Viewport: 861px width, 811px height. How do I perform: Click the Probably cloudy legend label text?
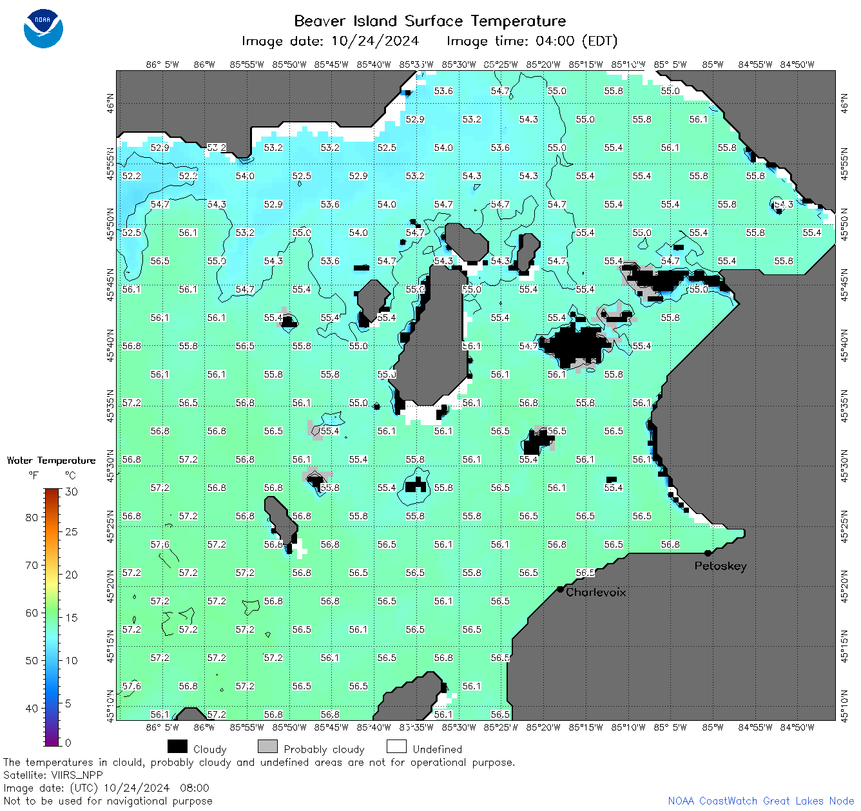pyautogui.click(x=324, y=749)
